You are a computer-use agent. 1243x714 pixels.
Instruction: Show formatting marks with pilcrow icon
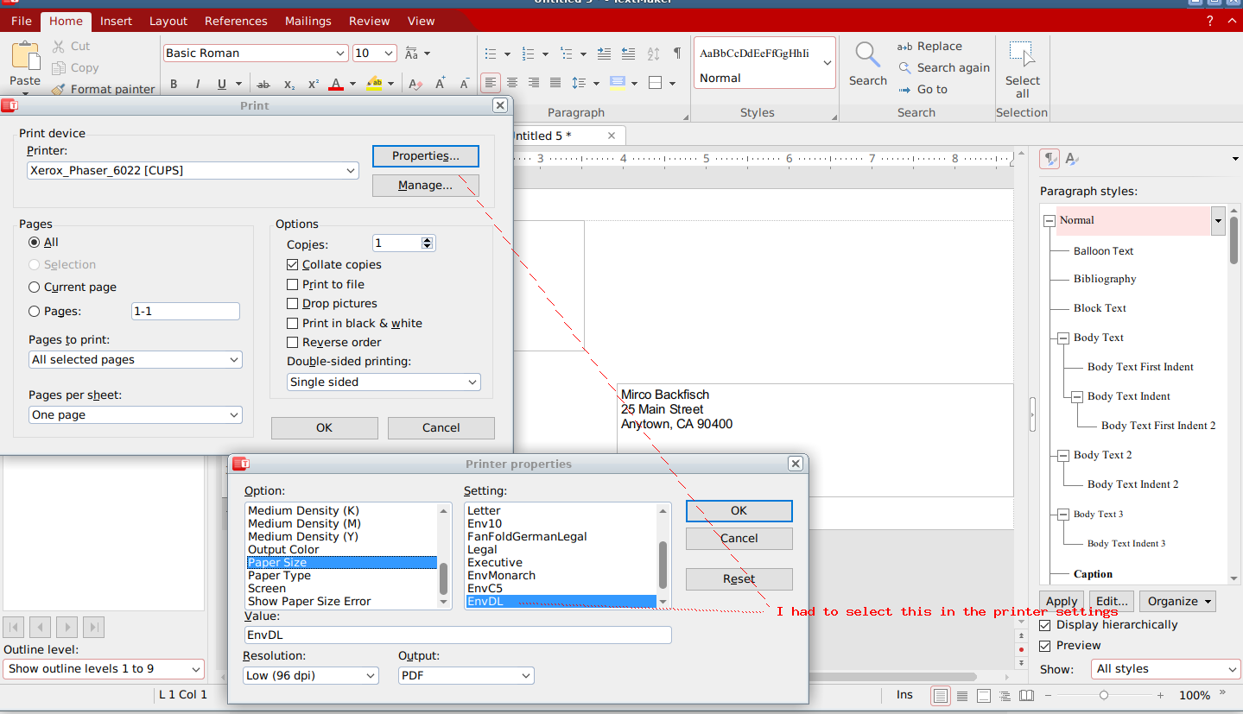[676, 54]
